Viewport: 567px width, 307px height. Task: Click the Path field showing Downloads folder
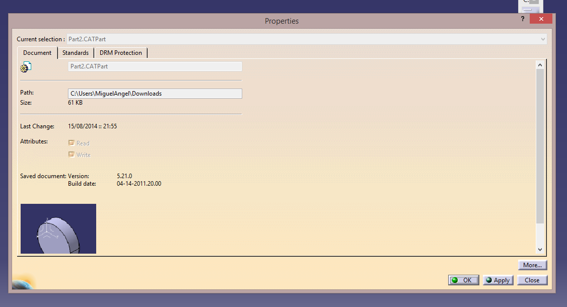155,94
